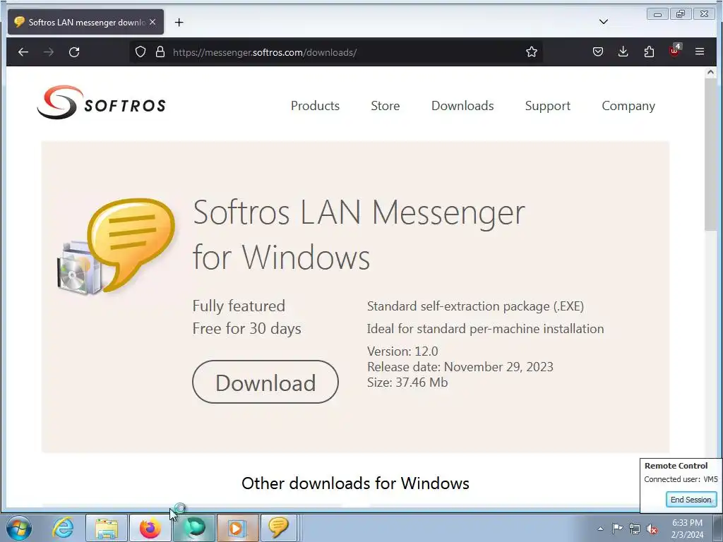
Task: Click the Softros logo
Action: click(101, 102)
